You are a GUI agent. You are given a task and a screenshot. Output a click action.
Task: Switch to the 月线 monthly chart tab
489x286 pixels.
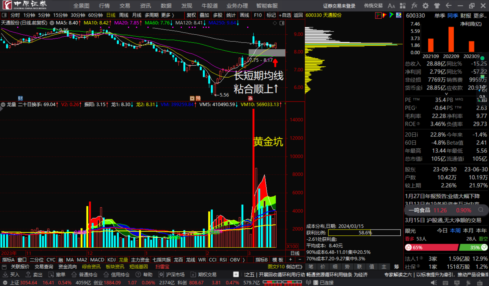(x=137, y=15)
